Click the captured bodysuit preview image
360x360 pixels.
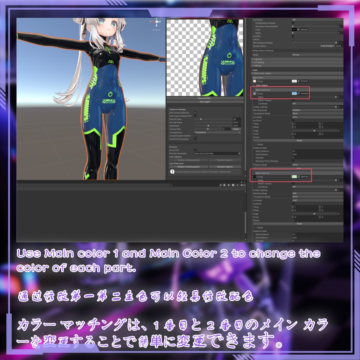coord(205,58)
